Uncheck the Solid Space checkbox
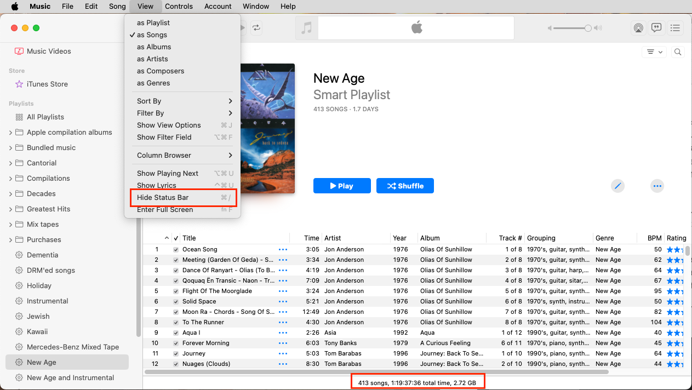 coord(176,301)
